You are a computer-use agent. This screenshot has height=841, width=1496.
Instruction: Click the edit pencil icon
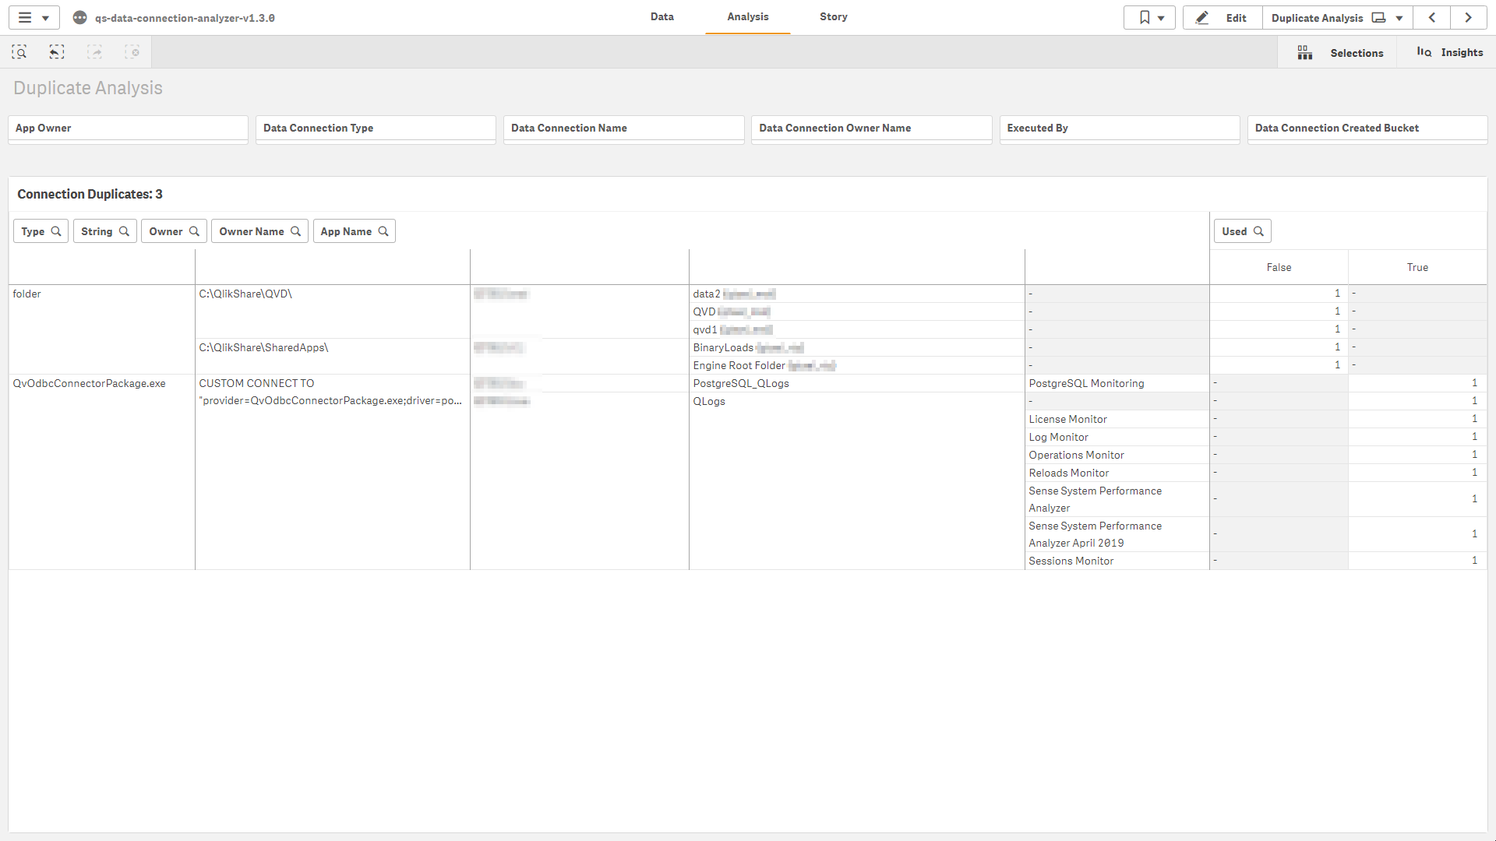coord(1200,16)
